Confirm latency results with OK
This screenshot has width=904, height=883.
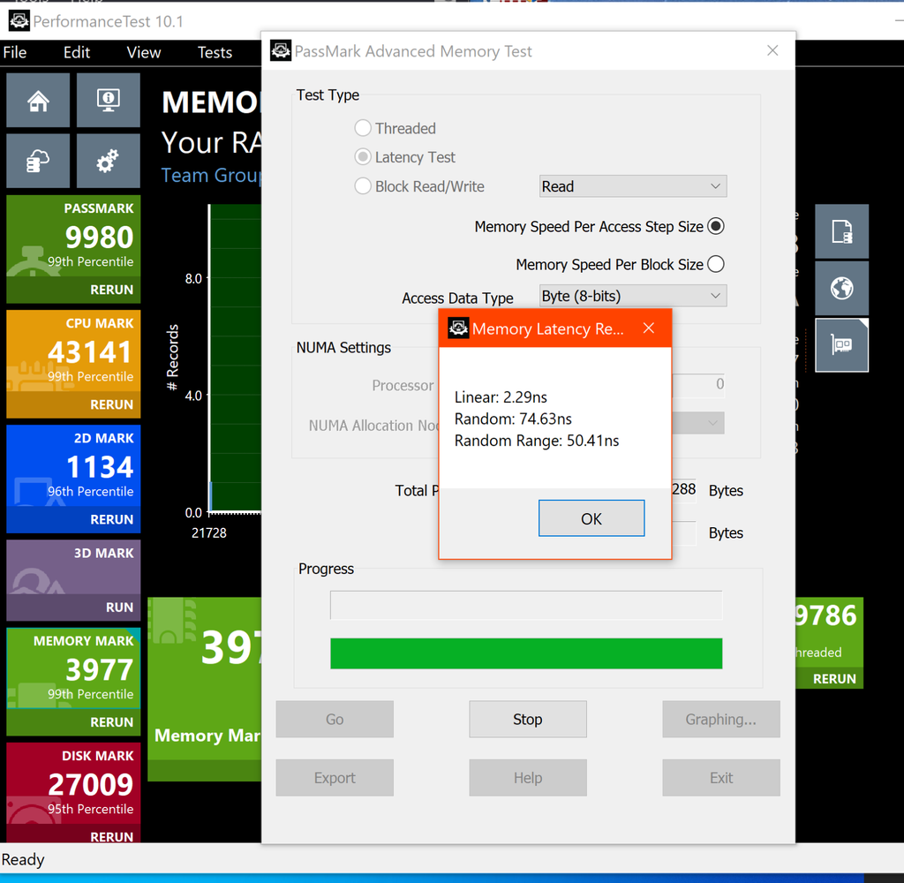591,518
